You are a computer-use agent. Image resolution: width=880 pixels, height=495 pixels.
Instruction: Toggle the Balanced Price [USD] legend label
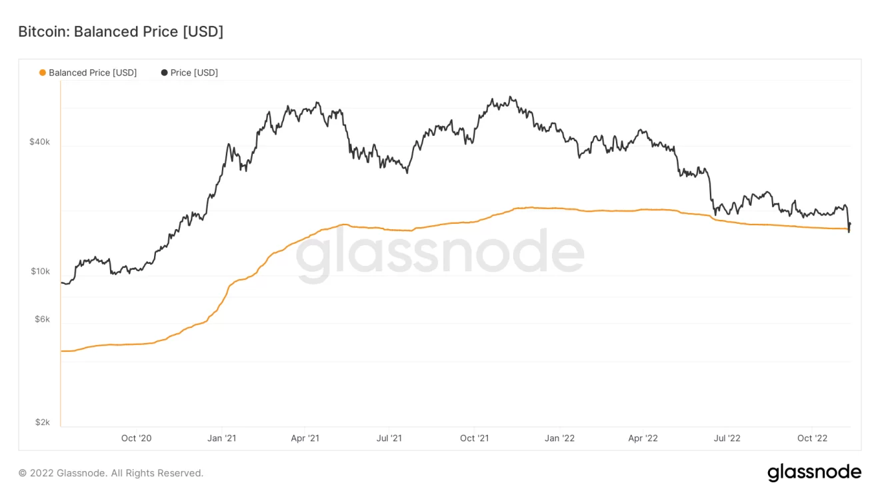(x=93, y=73)
